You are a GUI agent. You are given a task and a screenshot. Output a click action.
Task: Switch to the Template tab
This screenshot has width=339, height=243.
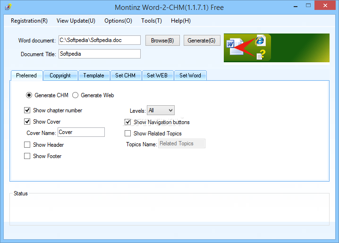pyautogui.click(x=94, y=75)
